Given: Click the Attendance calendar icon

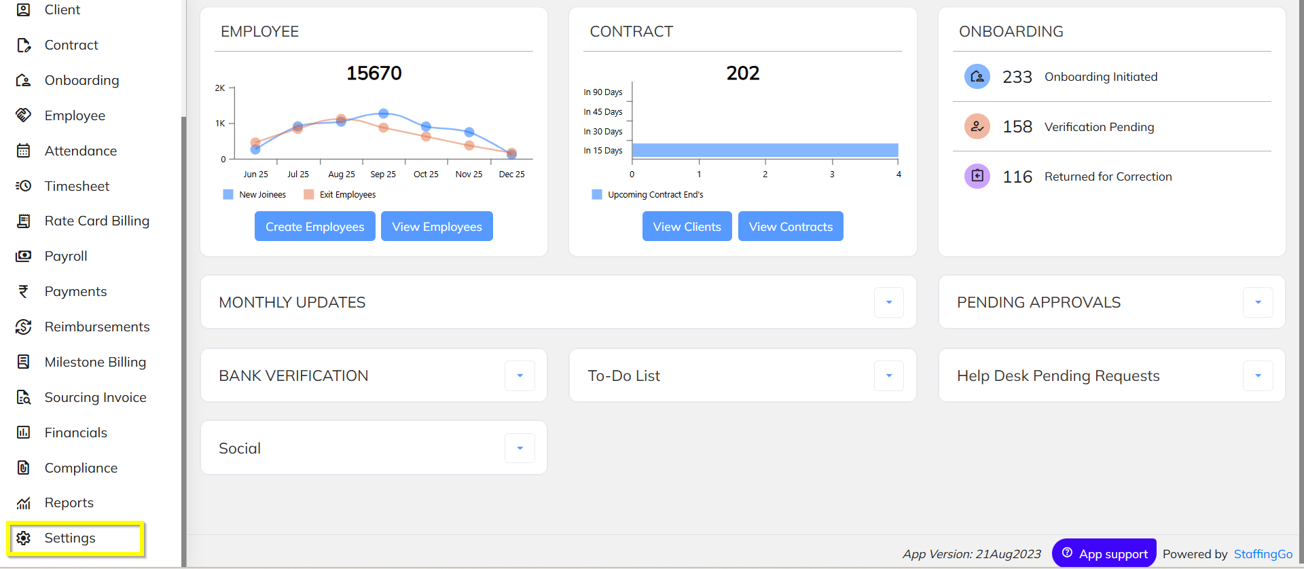Looking at the screenshot, I should [24, 151].
